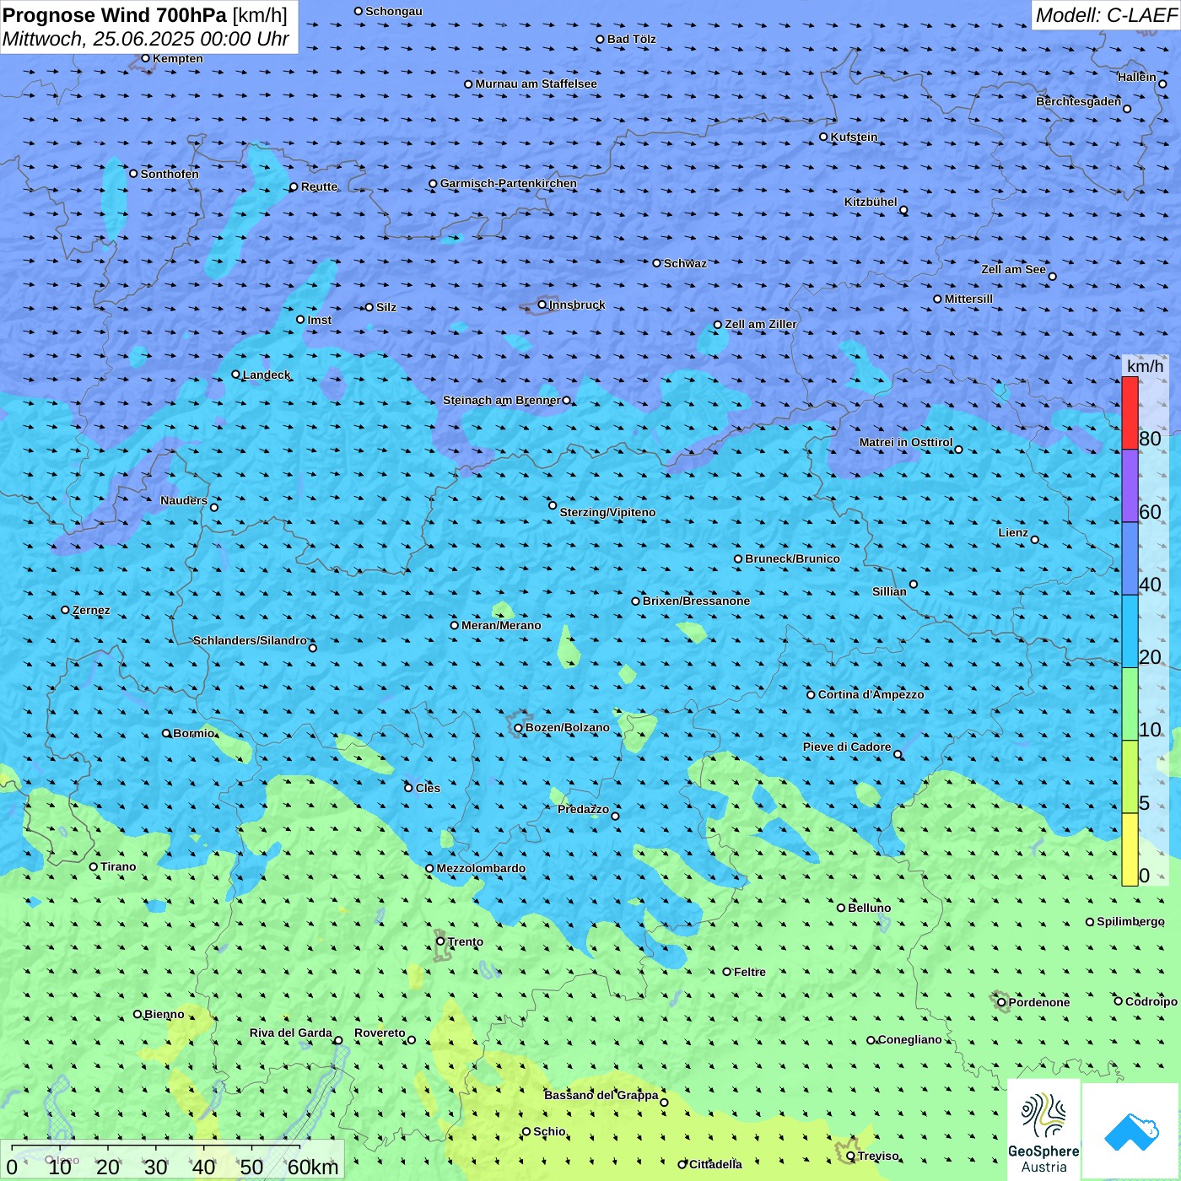The image size is (1181, 1181).
Task: Click the Berchtesgaden label
Action: click(x=1079, y=101)
